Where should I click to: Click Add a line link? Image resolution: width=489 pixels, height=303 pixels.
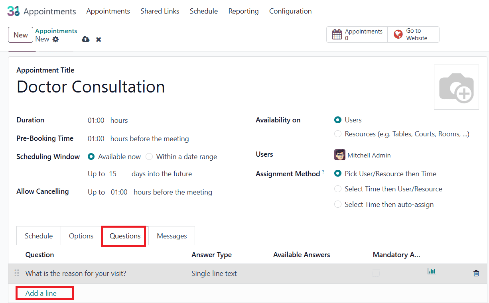(41, 293)
